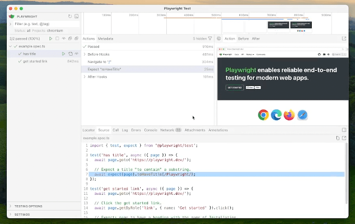Viewport: 355px width, 224px height.
Task: Expand the After Hooks action
Action: pyautogui.click(x=85, y=77)
